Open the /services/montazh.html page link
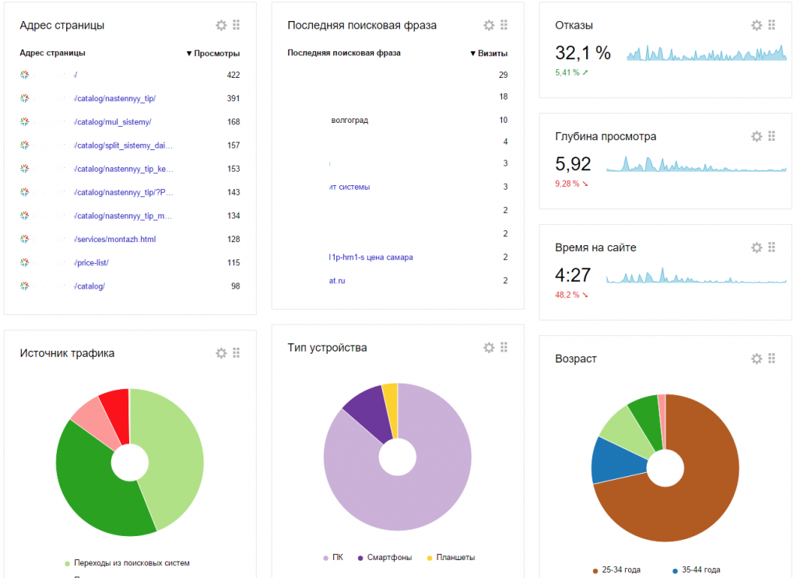Viewport: 797px width, 578px height. [115, 240]
